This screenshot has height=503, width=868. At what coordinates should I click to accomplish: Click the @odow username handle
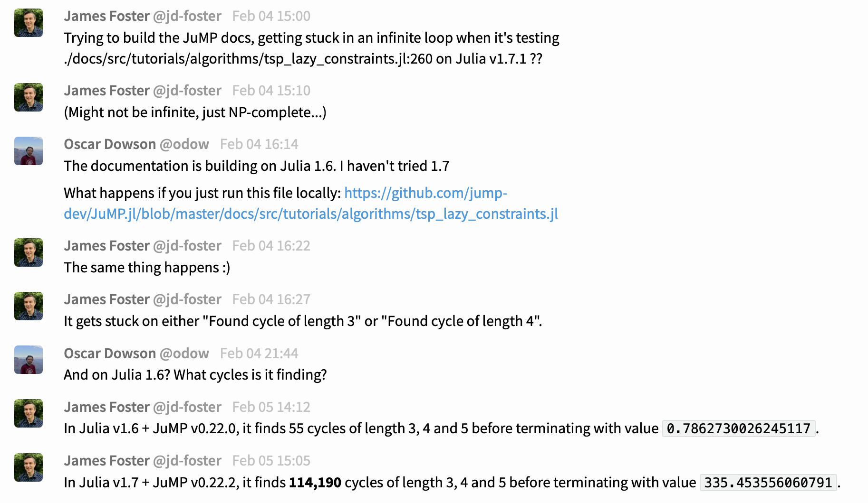click(x=184, y=144)
